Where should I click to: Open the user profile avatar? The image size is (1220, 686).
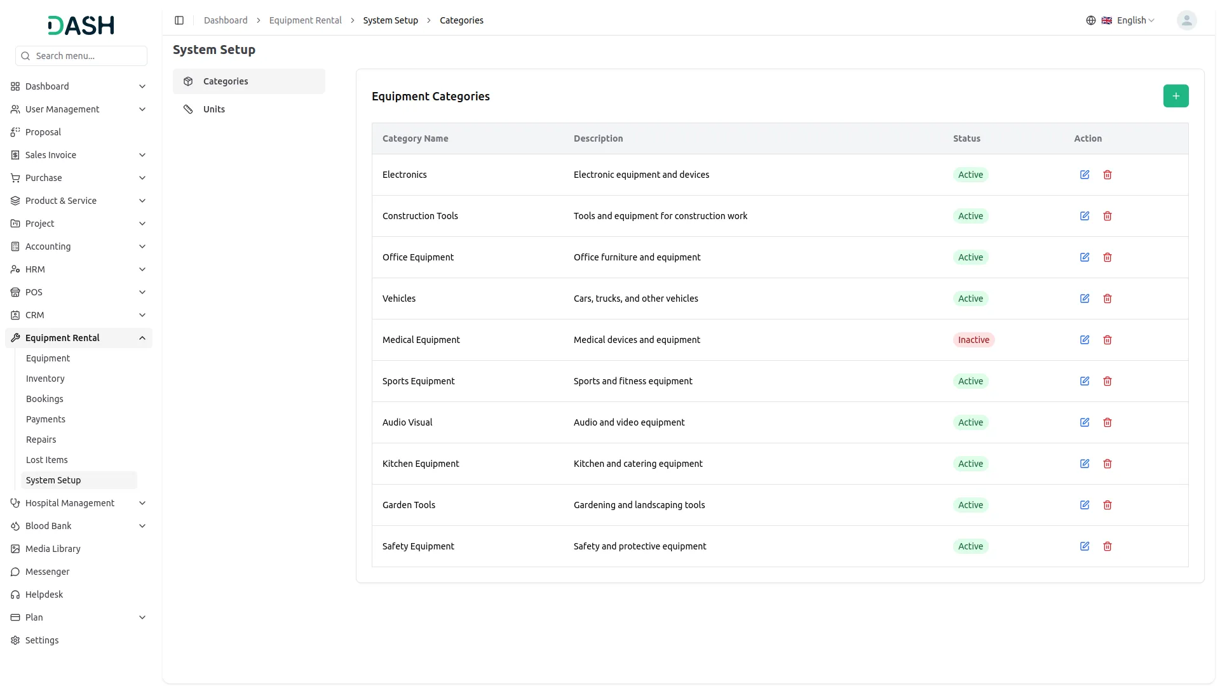coord(1186,20)
